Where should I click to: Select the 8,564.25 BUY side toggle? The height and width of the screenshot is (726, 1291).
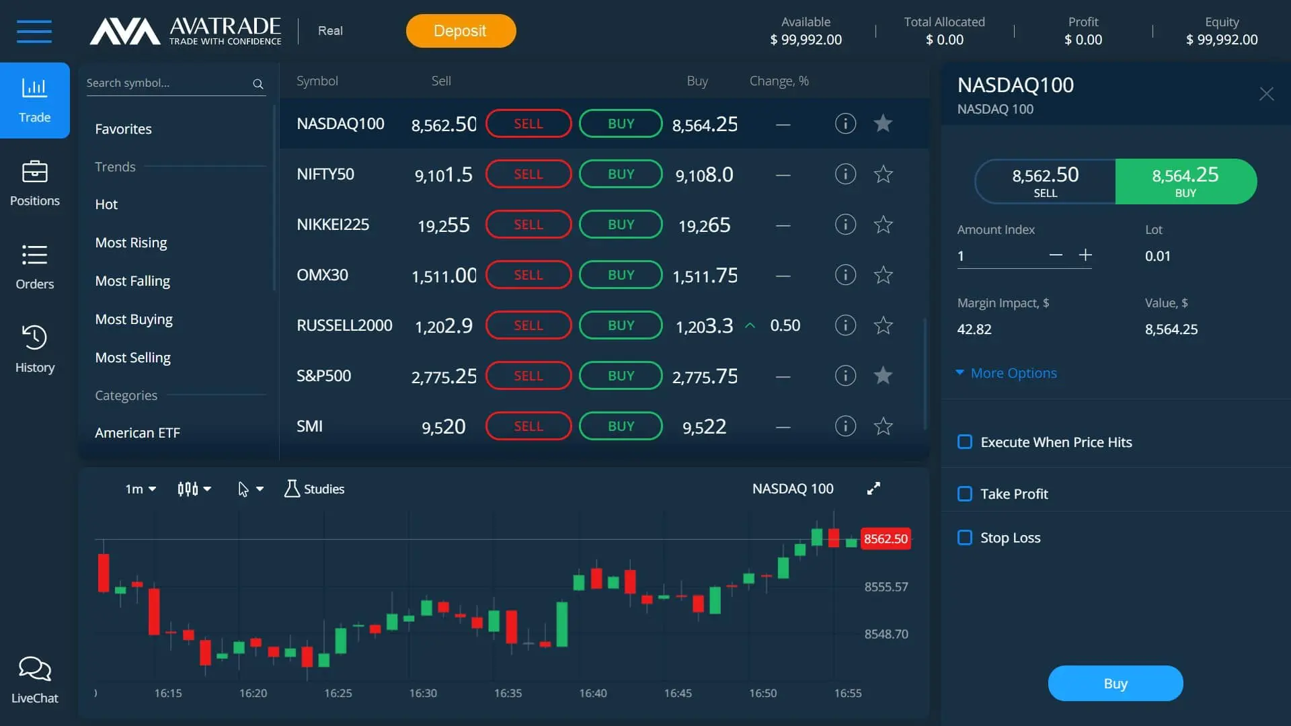[x=1185, y=182]
